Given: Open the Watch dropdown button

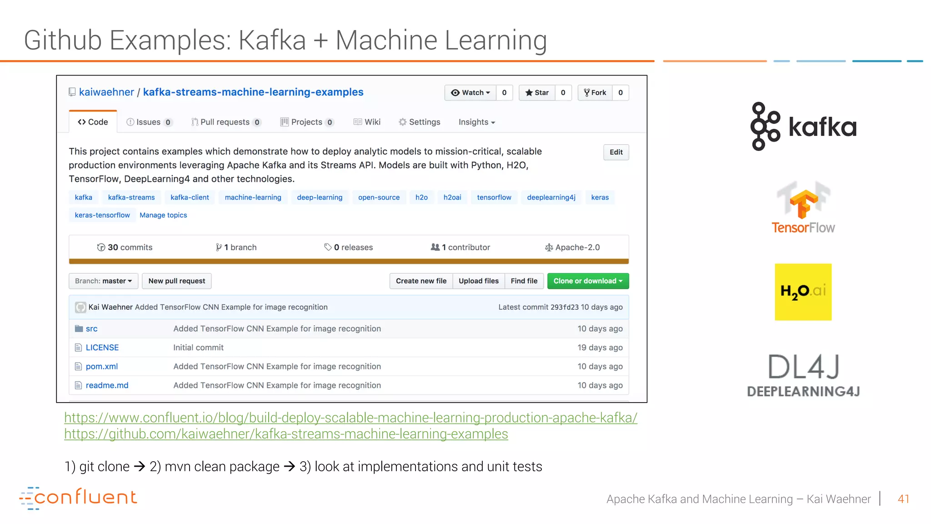Looking at the screenshot, I should click(x=470, y=93).
